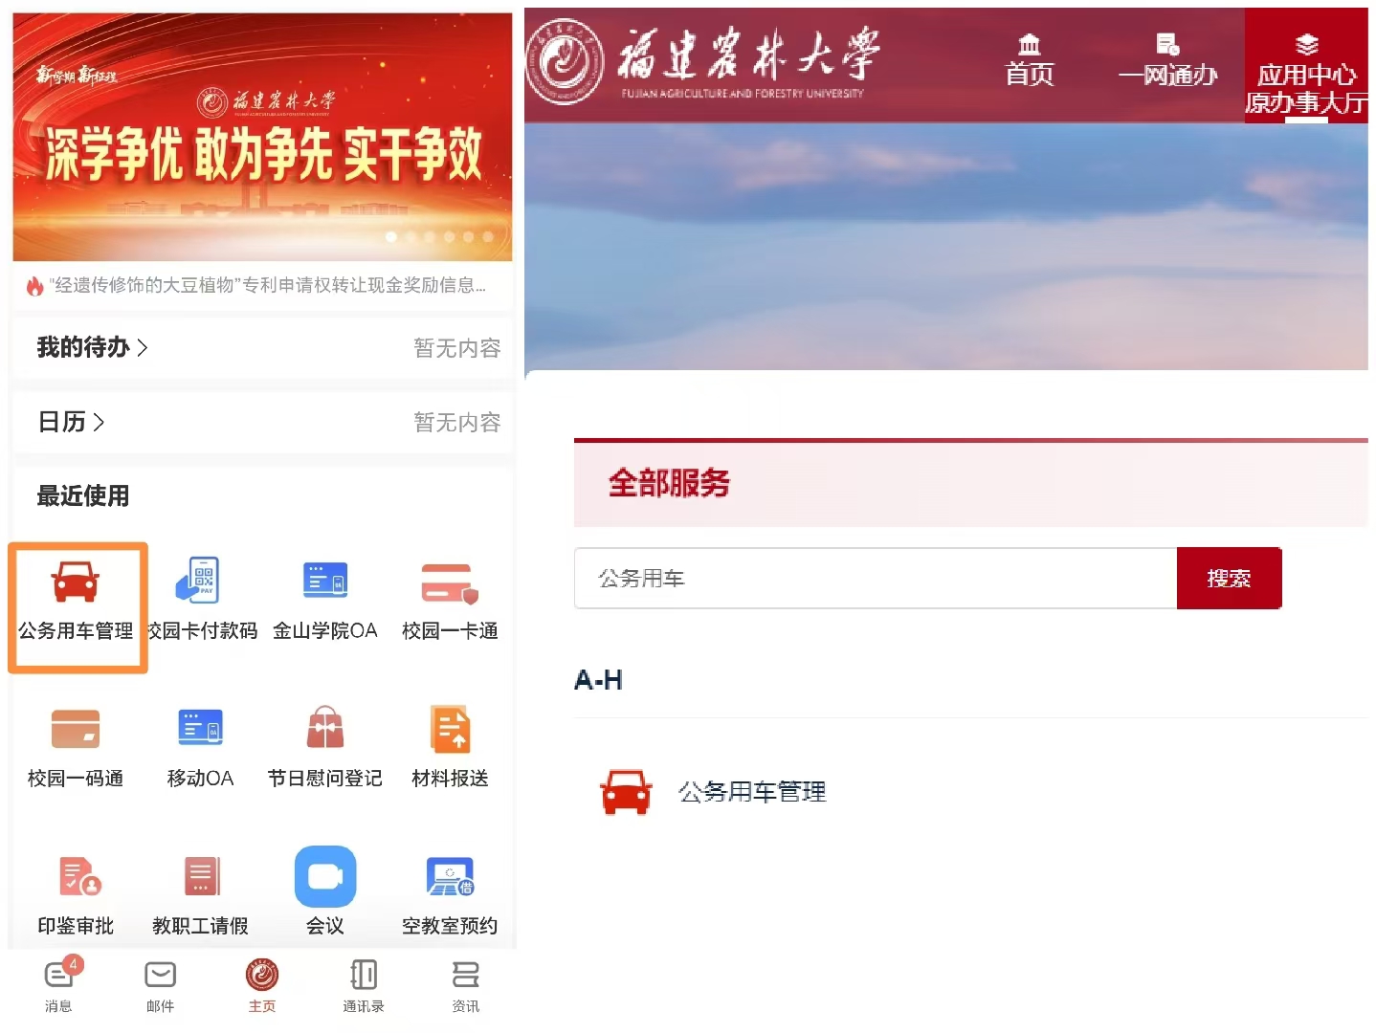Screen dimensions: 1376x1033
Task: Switch to the 邮件 mail tab
Action: (160, 985)
